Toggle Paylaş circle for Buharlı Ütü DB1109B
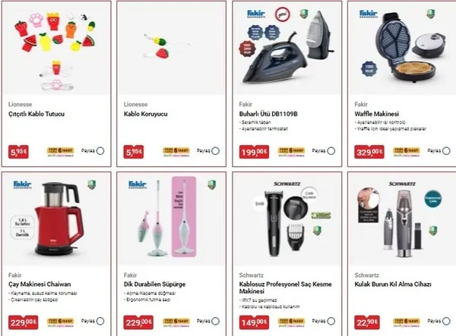 (x=331, y=151)
